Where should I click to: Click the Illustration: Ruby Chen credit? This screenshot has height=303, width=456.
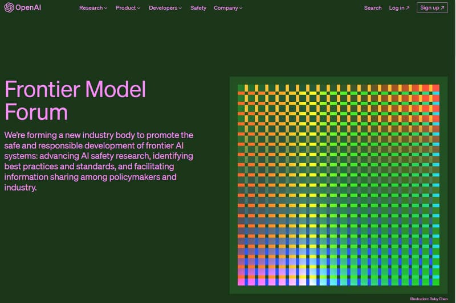tap(429, 298)
